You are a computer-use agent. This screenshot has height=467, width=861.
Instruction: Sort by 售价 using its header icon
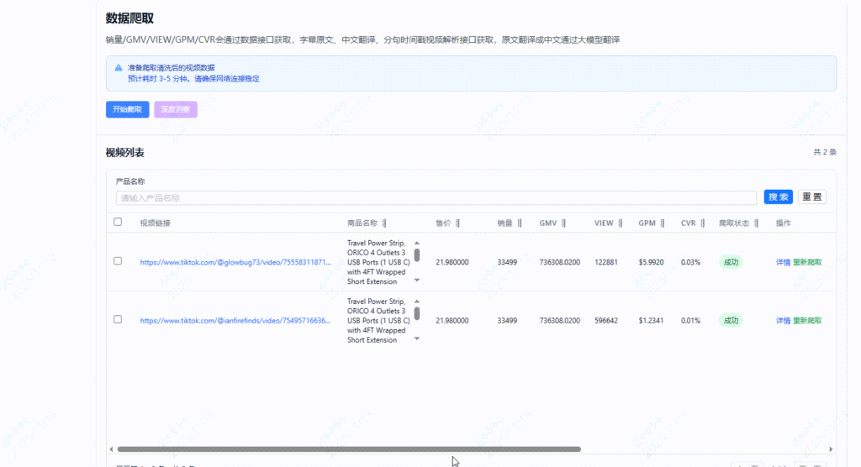tap(457, 223)
